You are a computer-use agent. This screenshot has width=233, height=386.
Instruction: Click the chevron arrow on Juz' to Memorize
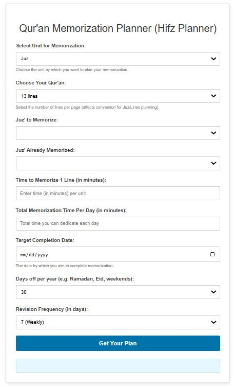[213, 133]
